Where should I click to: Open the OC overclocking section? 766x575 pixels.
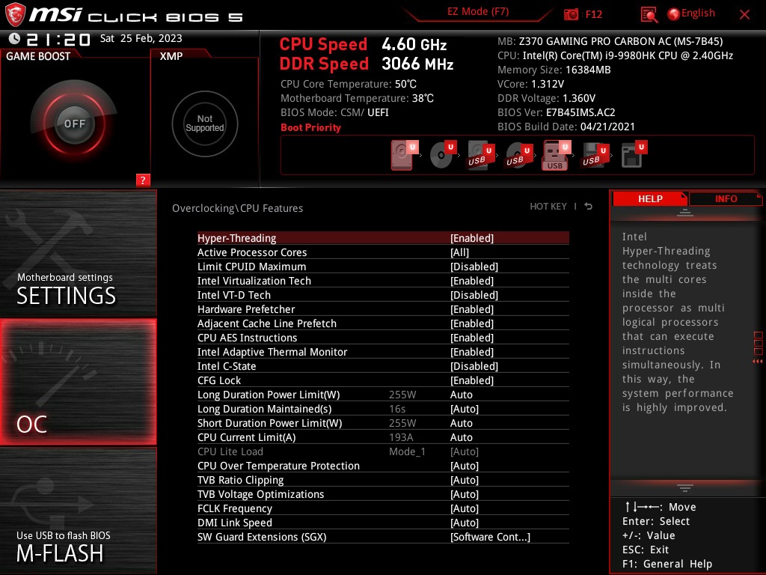(78, 382)
